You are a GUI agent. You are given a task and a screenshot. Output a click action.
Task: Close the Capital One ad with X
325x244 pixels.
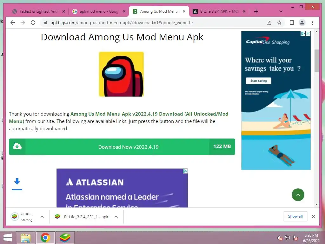(308, 33)
